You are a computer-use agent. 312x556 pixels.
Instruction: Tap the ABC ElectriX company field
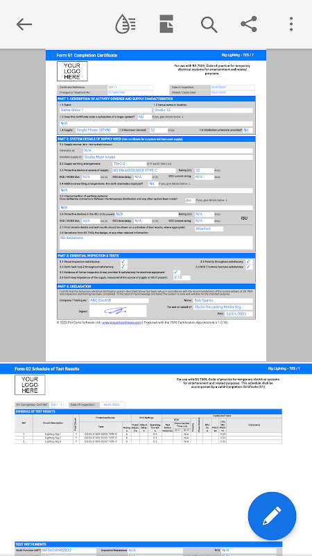click(119, 301)
